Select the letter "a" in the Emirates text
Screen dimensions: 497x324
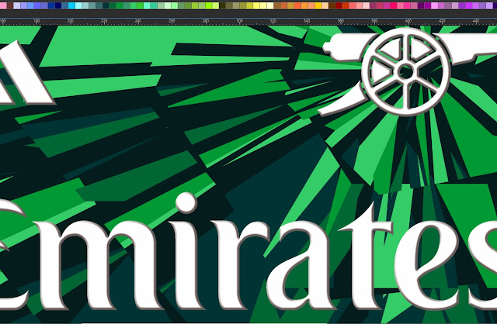301,266
